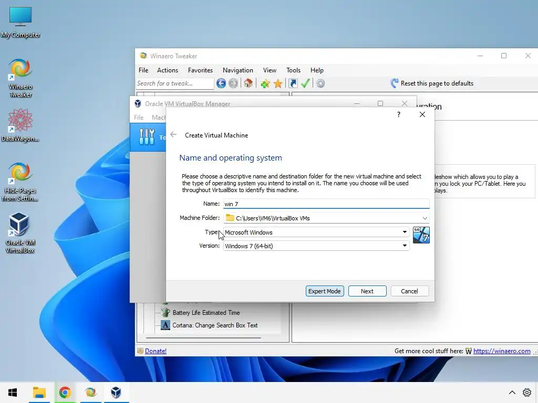538x403 pixels.
Task: Click Reset this page to defaults
Action: [432, 83]
